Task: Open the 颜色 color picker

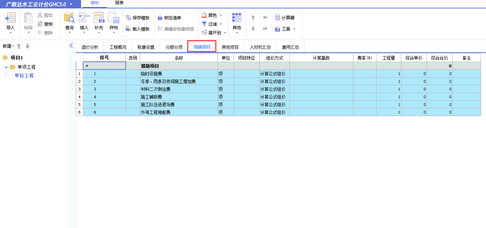Action: (212, 15)
